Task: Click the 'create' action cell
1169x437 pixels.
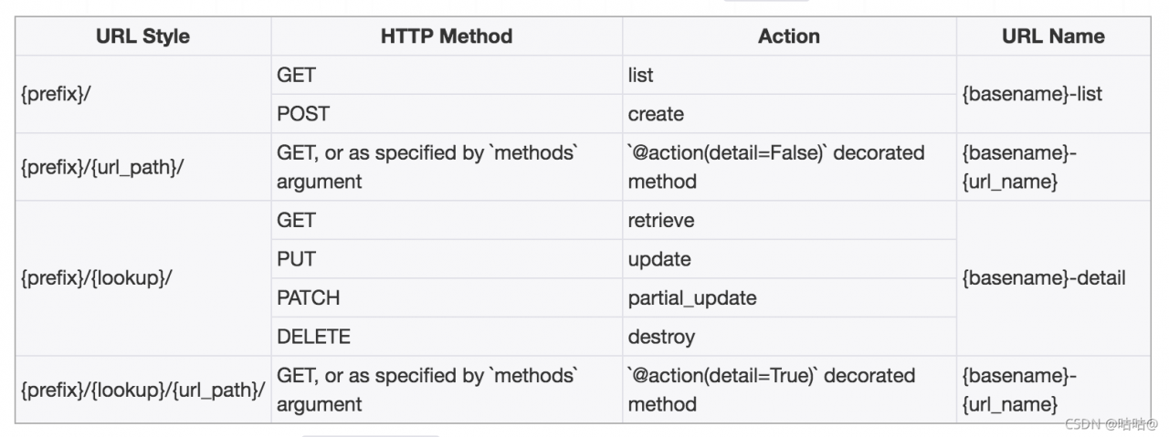Action: (x=789, y=114)
